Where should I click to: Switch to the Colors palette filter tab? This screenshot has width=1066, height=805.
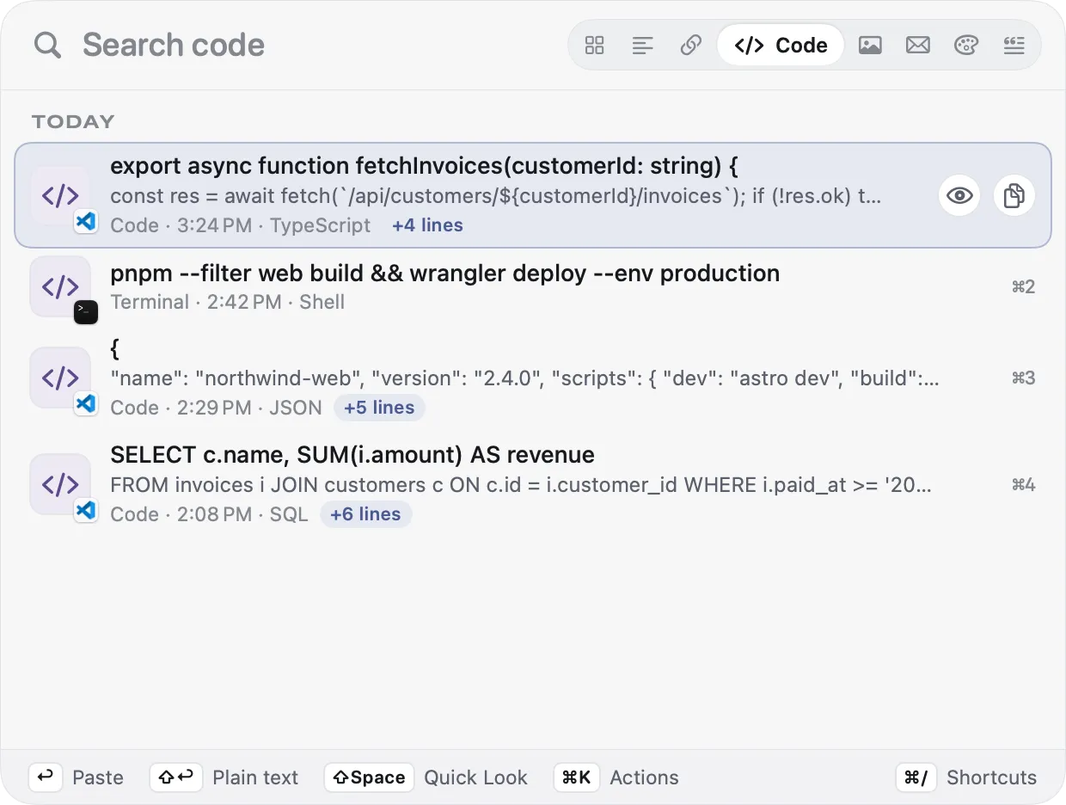(966, 45)
